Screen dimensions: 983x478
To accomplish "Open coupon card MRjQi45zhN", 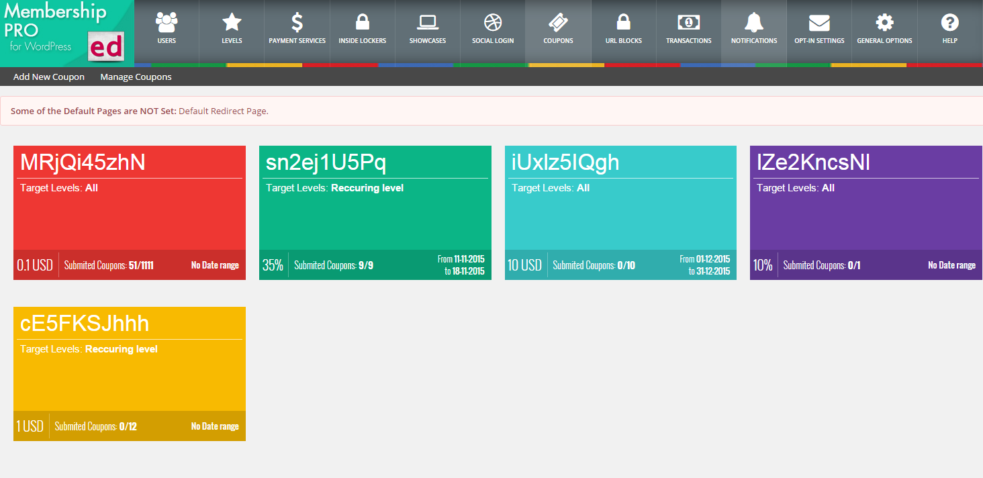I will [x=130, y=213].
